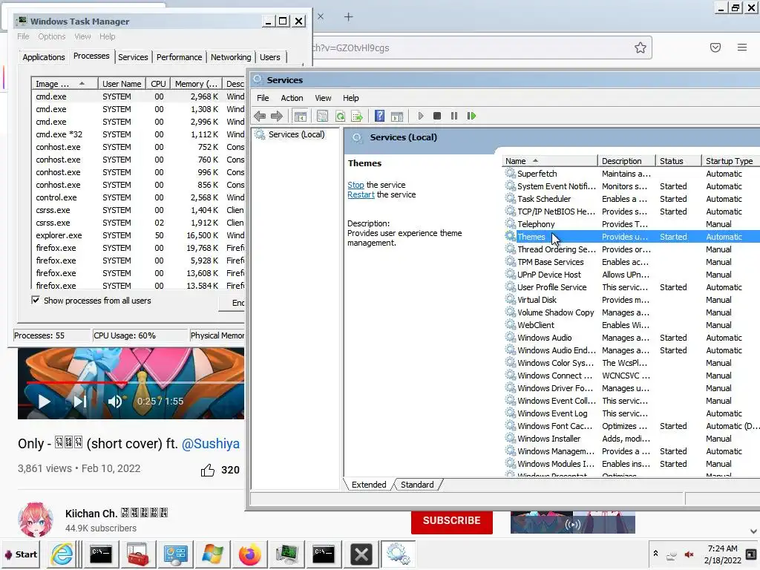Click the bookmark star in Firefox address bar

(641, 47)
